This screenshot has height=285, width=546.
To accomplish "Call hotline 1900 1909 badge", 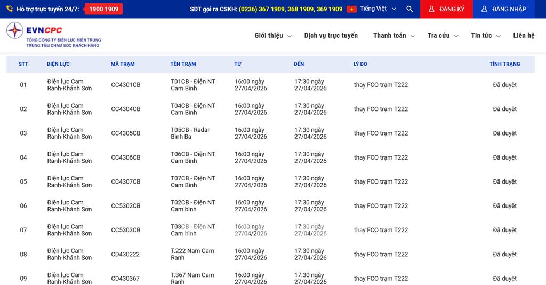I will (x=103, y=9).
